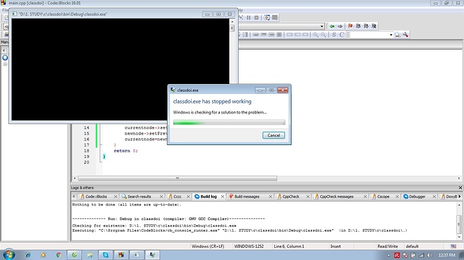Switch to the Build messages tab

tap(247, 196)
